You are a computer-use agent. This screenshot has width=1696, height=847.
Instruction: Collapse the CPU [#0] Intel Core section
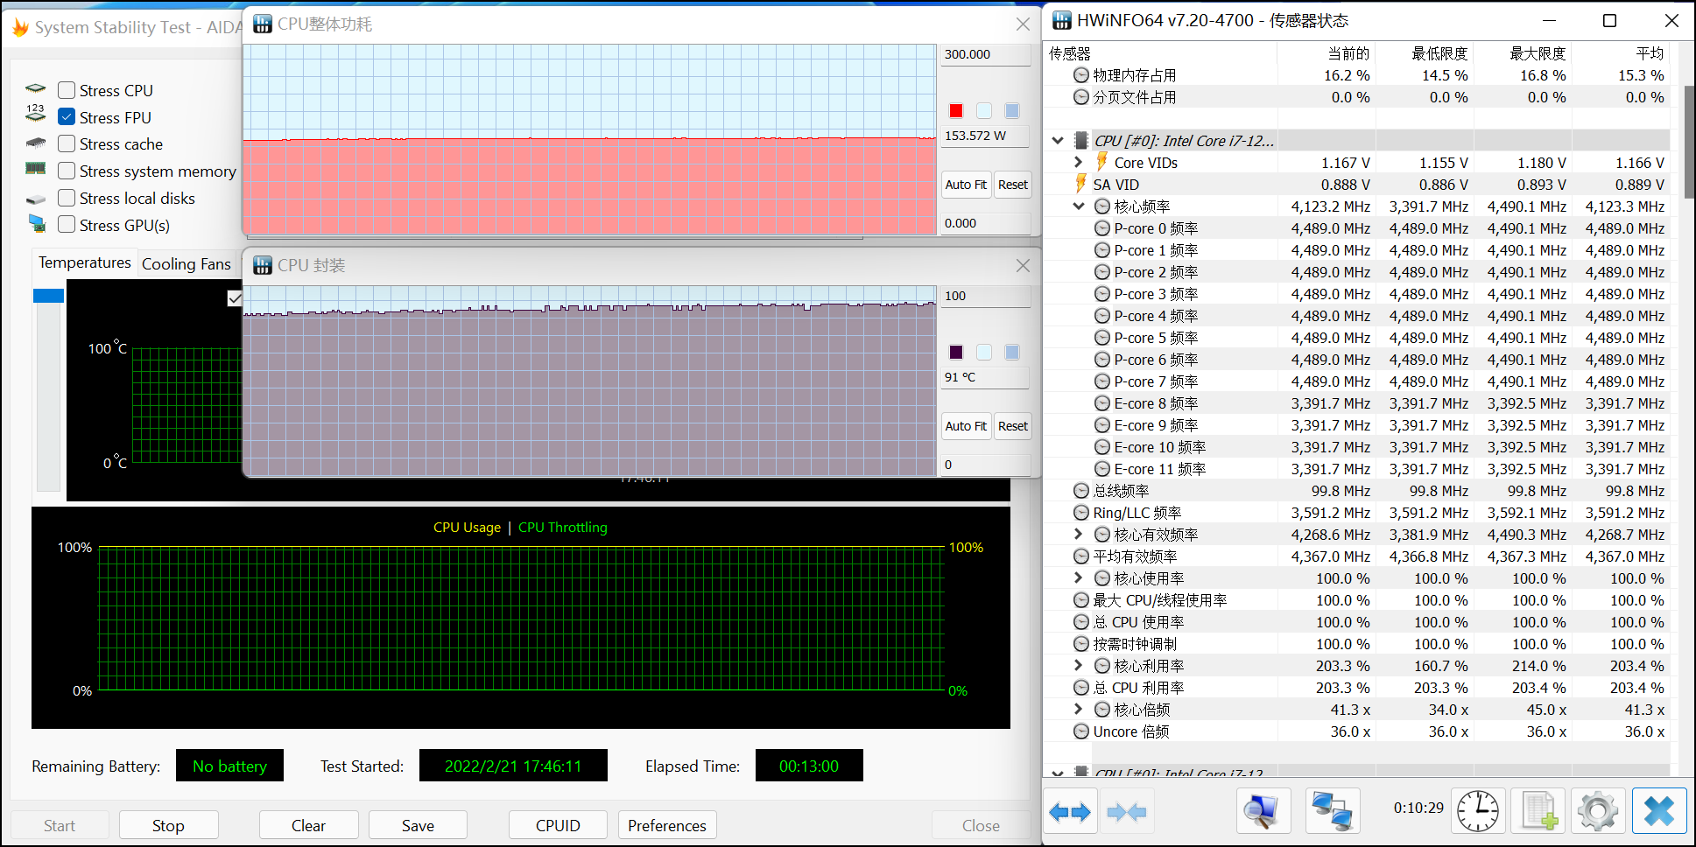point(1058,141)
